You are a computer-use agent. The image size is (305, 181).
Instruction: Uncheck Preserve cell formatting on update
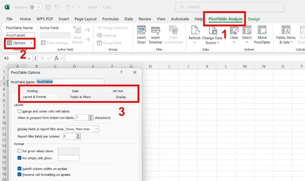coord(20,174)
